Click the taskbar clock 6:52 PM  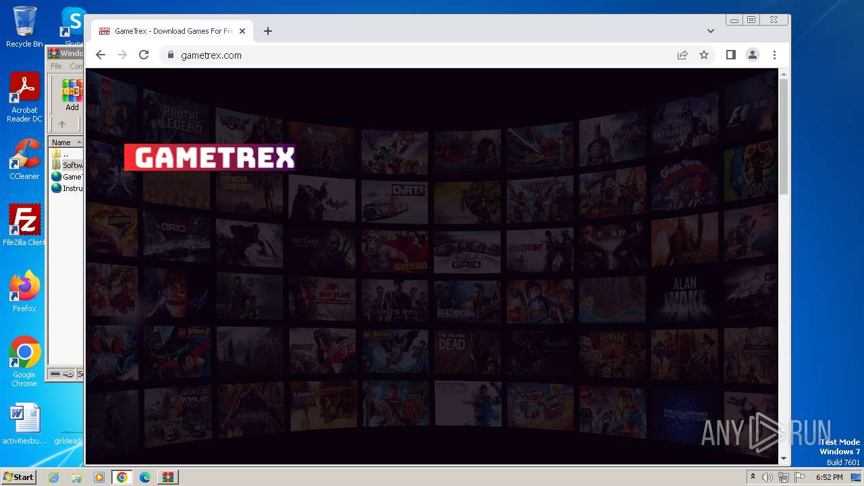point(829,477)
